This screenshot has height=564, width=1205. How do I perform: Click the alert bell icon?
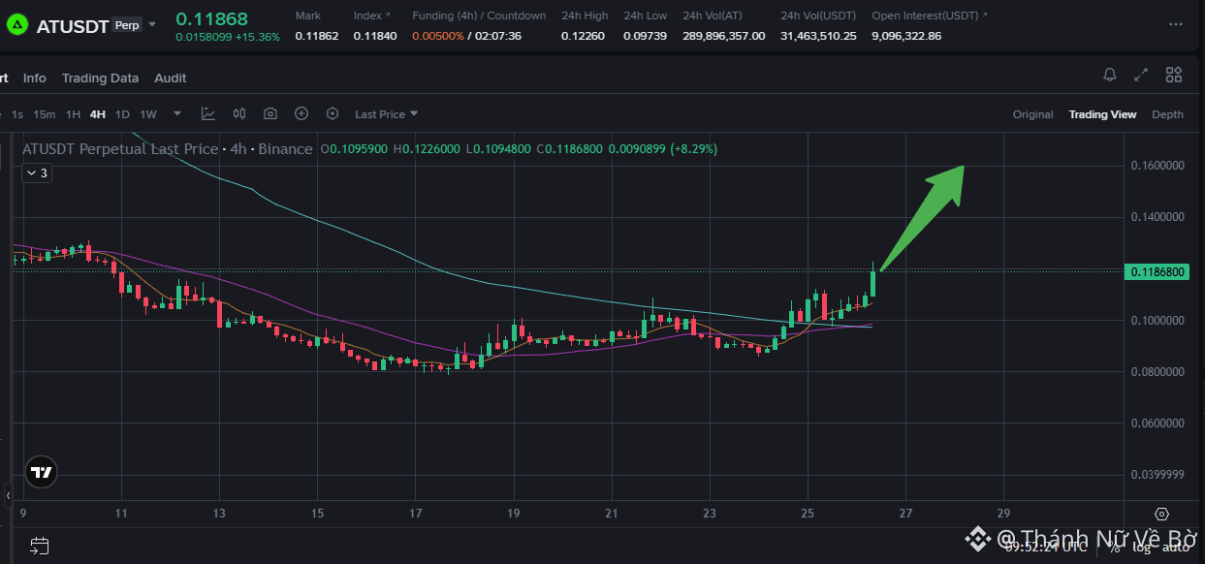(1110, 75)
